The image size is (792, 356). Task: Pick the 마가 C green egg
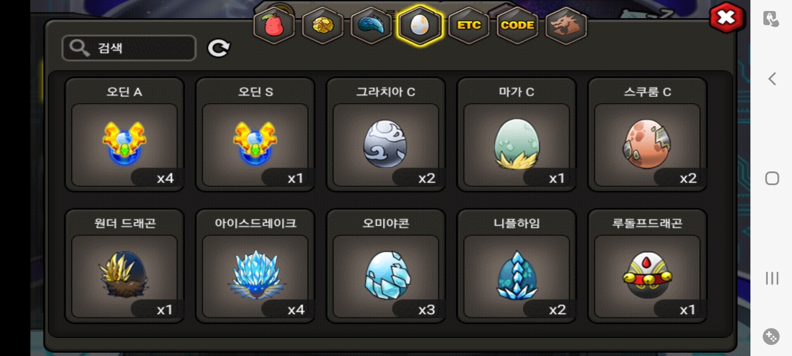click(517, 135)
